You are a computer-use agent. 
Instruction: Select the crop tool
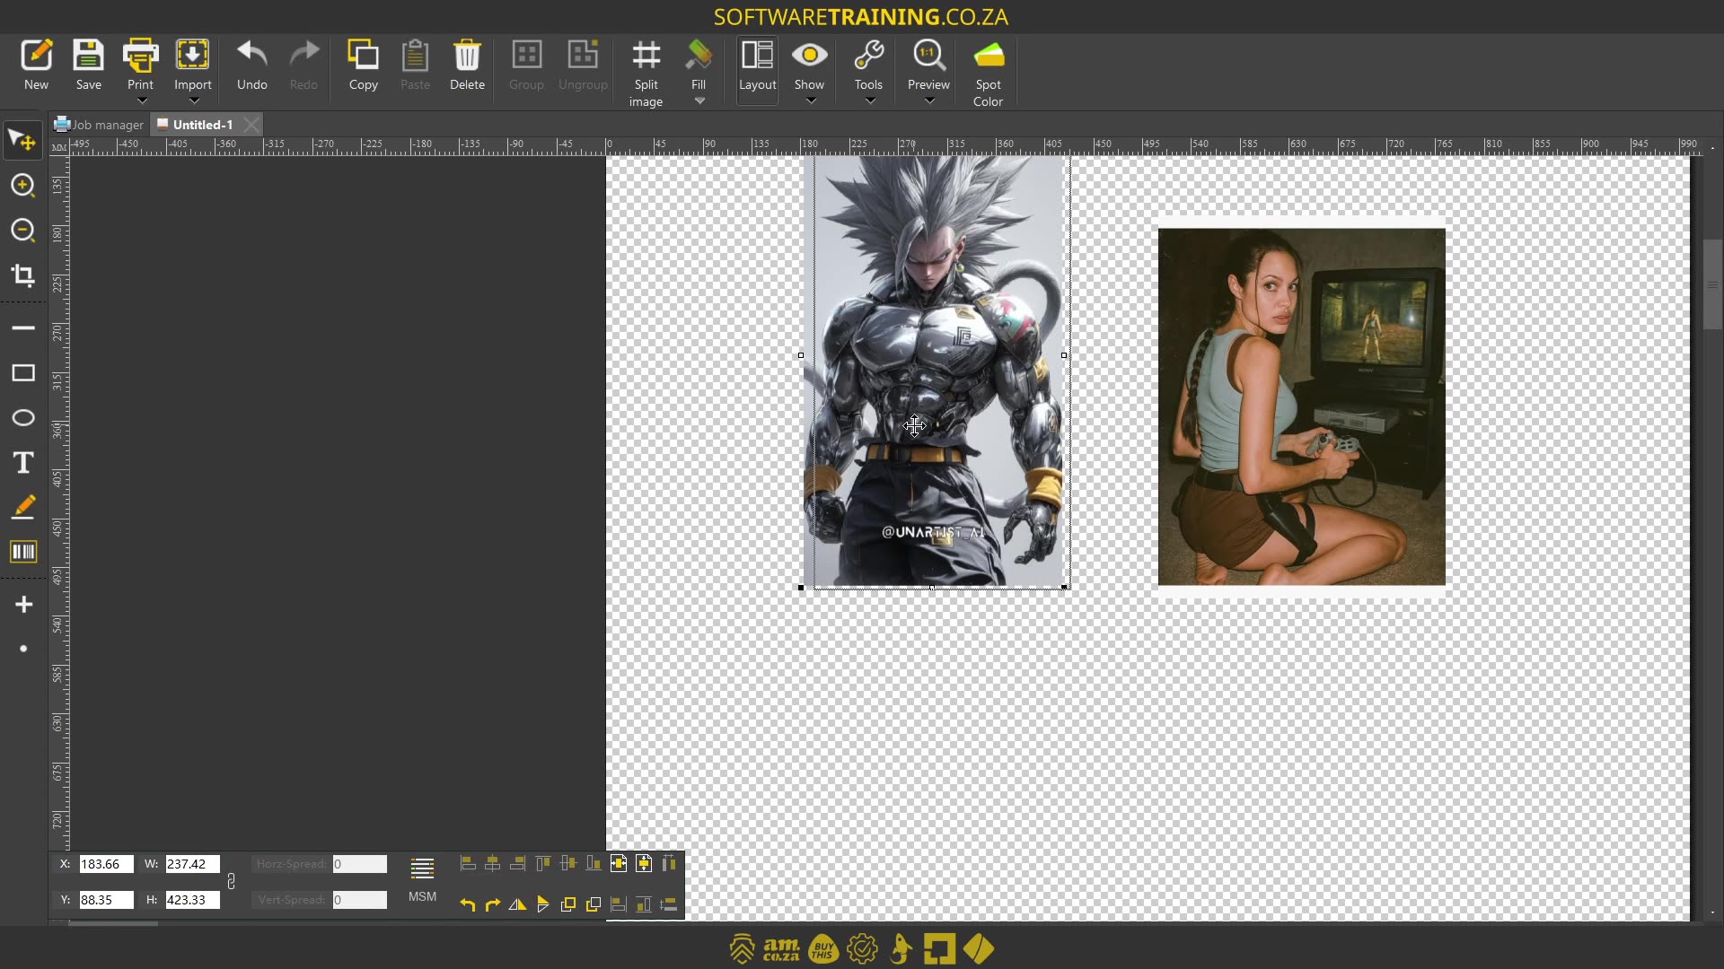pyautogui.click(x=22, y=275)
